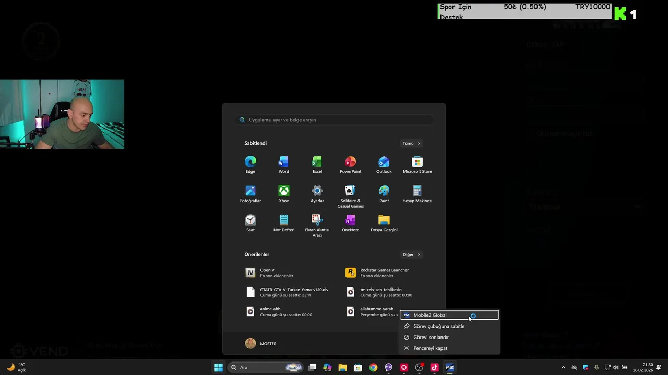Viewport: 668px width, 375px height.
Task: Open Chrome from the taskbar
Action: coord(373,367)
